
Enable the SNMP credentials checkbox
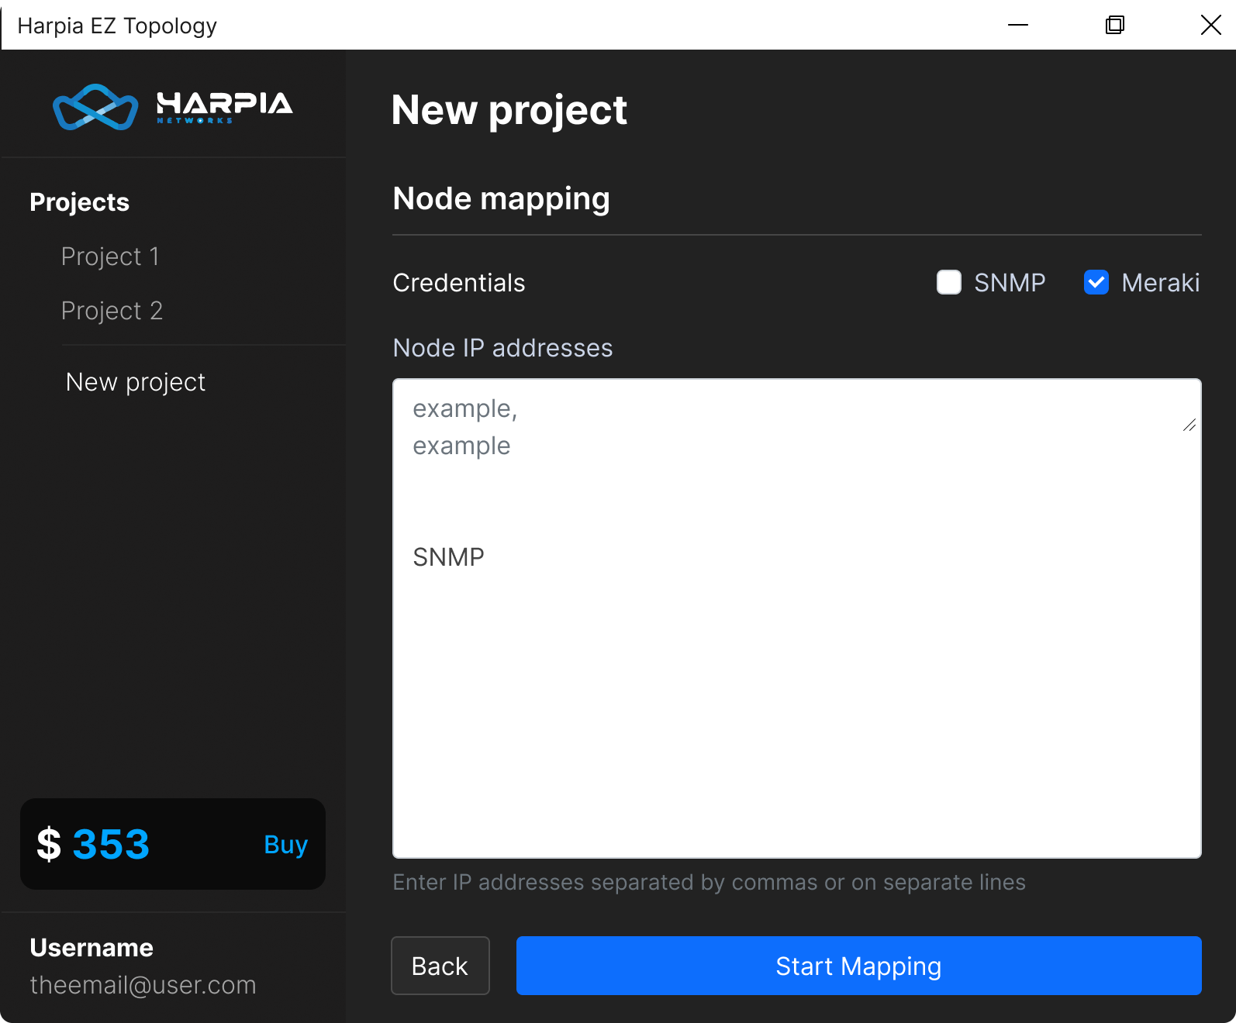click(x=948, y=282)
